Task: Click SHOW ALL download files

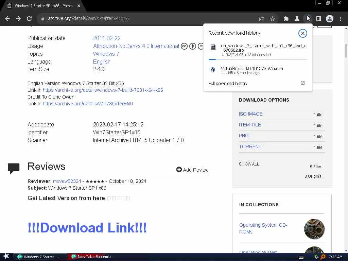Action: 249,164
